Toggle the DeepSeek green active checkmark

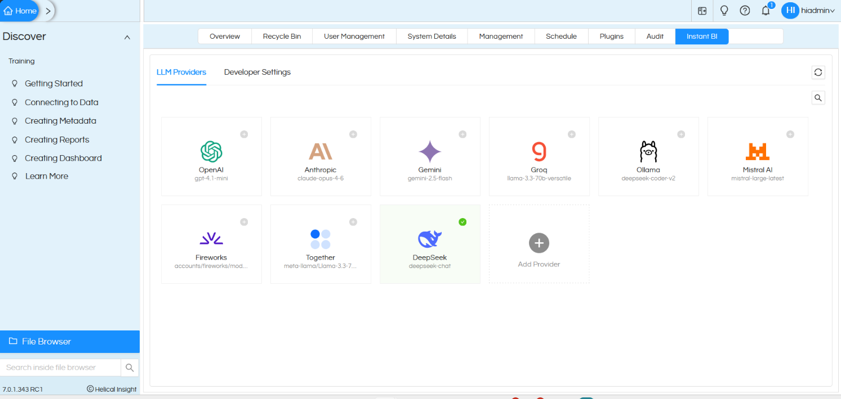pos(462,222)
